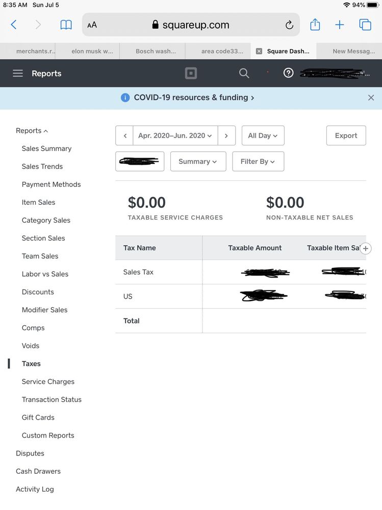The height and width of the screenshot is (510, 382).
Task: Tap Safari share icon
Action: (x=315, y=25)
